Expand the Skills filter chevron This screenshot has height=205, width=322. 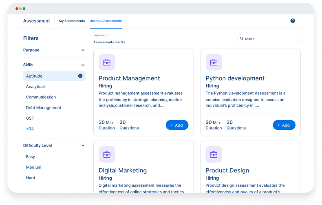click(x=83, y=65)
